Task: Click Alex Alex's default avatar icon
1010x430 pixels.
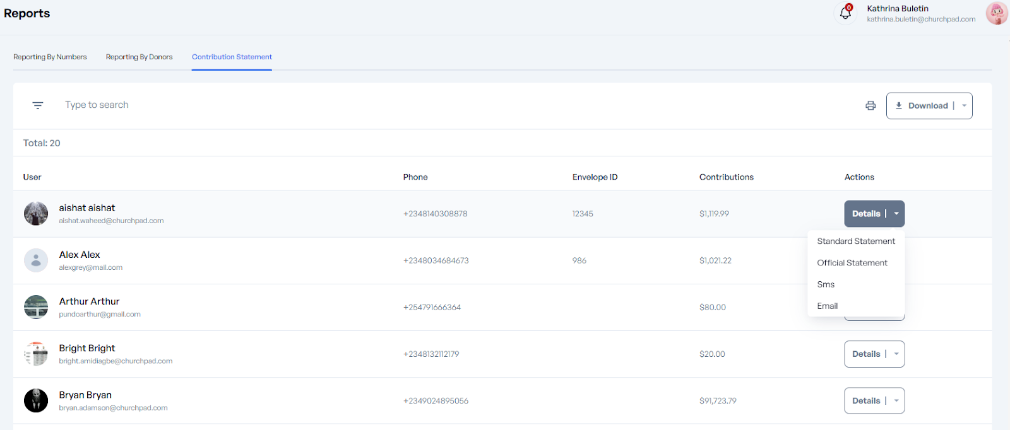Action: point(36,260)
